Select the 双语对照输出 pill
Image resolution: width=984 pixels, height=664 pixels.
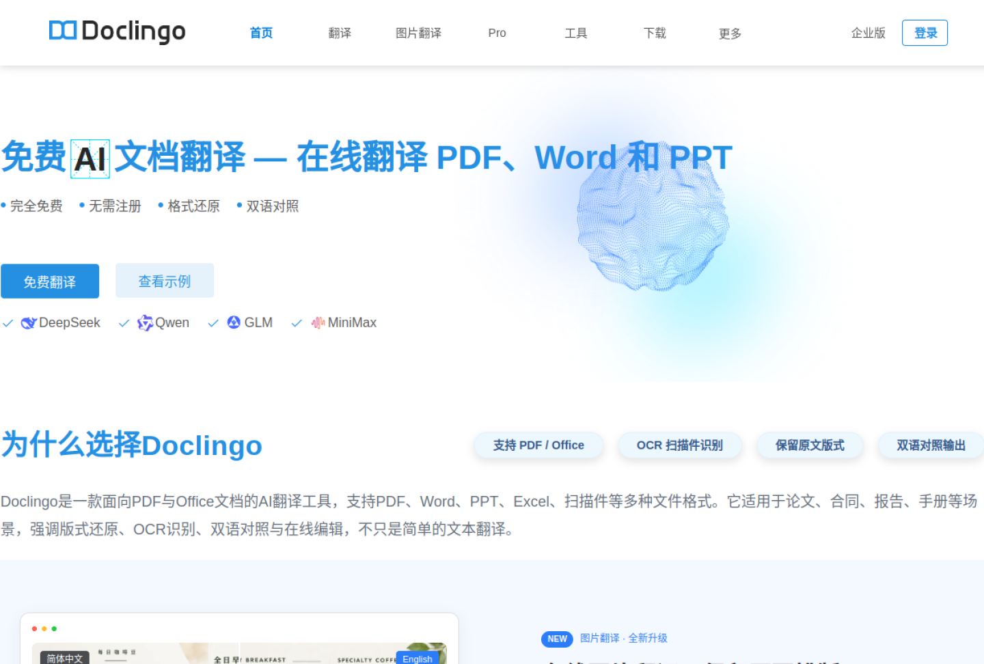coord(931,445)
